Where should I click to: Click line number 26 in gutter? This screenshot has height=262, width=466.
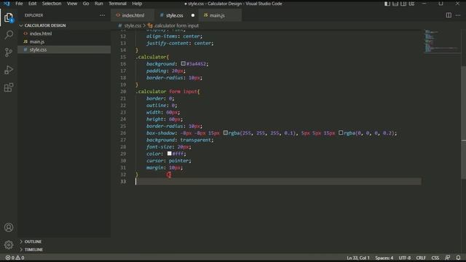(123, 132)
